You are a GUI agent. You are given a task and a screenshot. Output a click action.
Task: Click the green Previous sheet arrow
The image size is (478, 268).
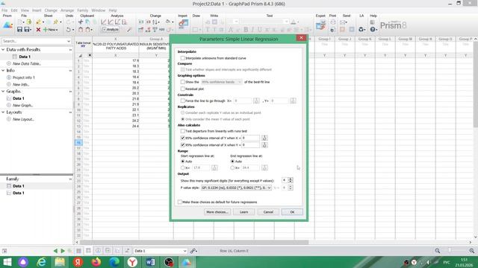(55, 251)
